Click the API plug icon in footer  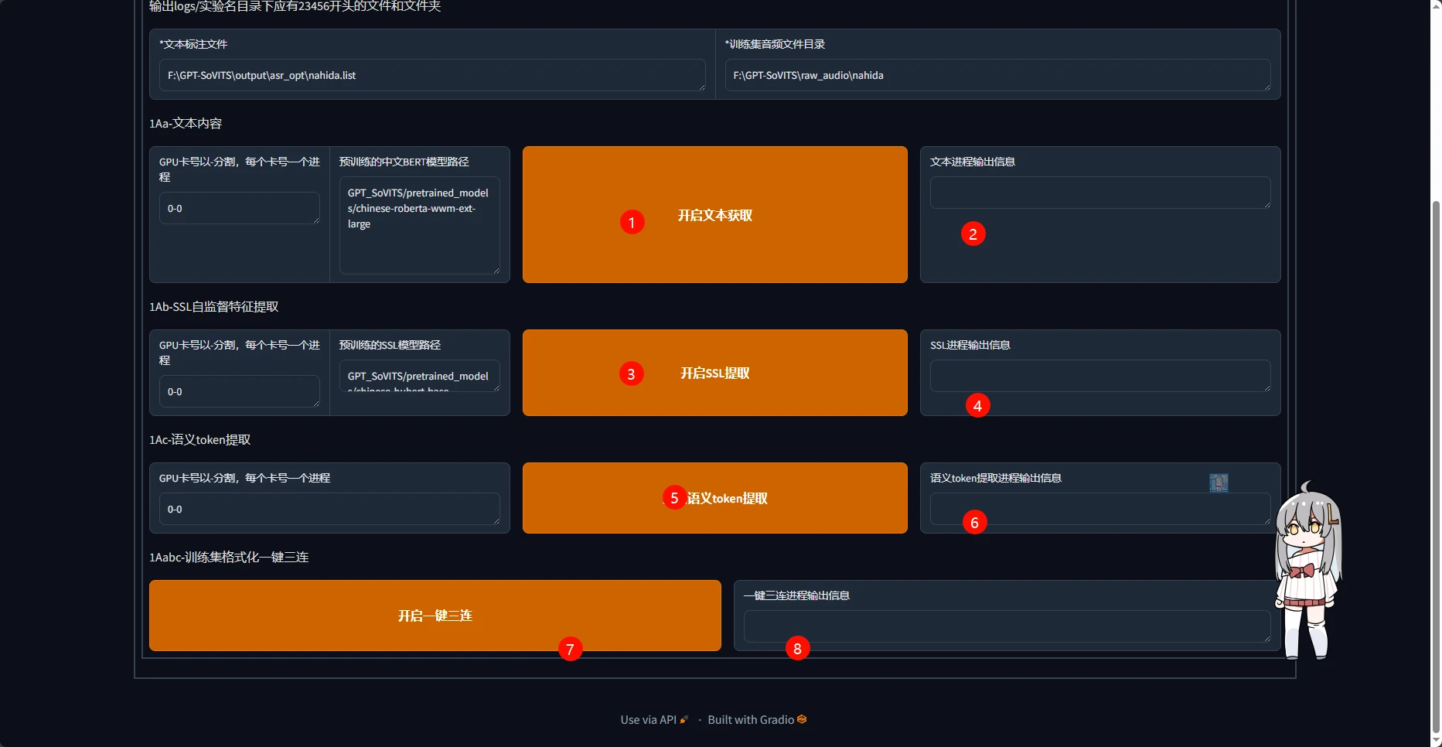pos(684,719)
